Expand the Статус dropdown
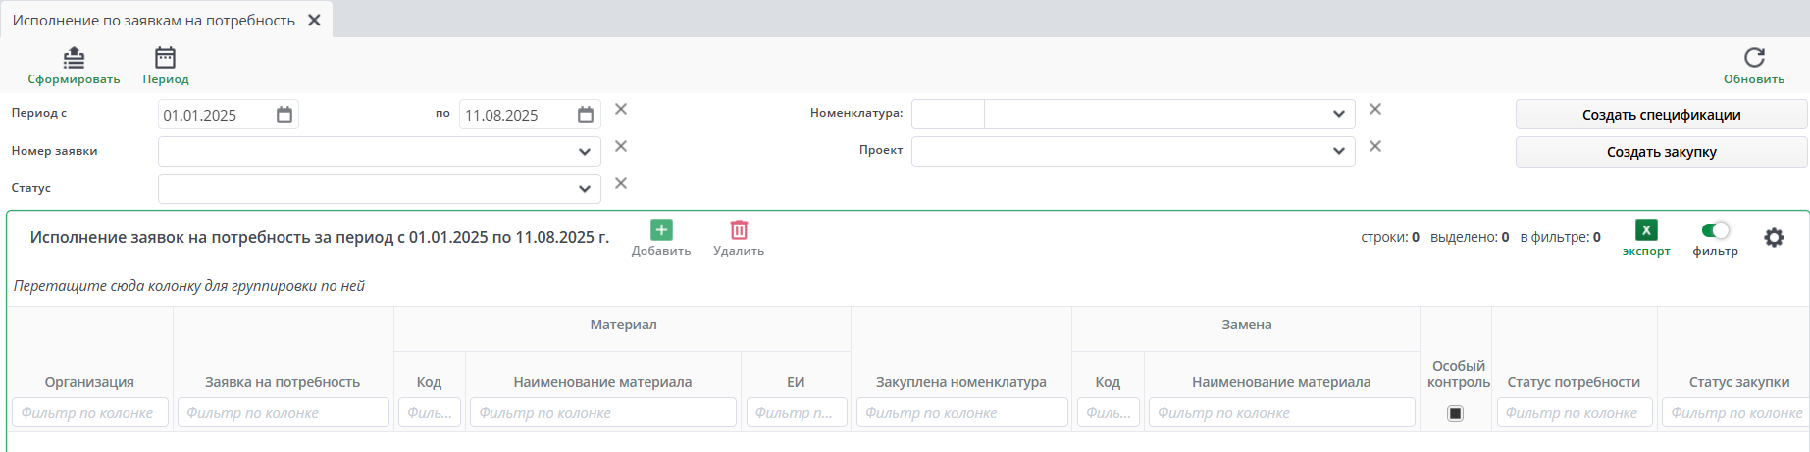Screen dimensions: 1810x452 pyautogui.click(x=585, y=189)
